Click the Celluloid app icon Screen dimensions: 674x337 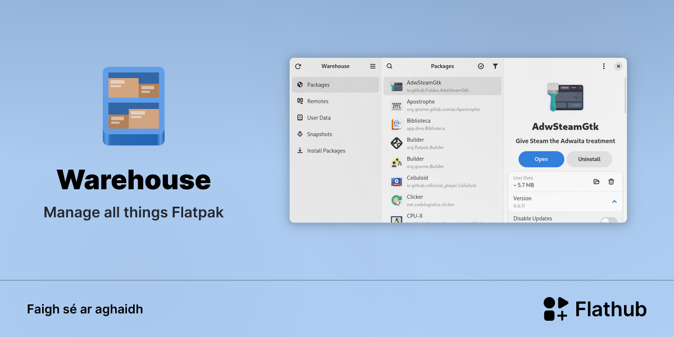pyautogui.click(x=397, y=181)
